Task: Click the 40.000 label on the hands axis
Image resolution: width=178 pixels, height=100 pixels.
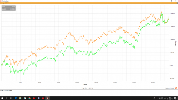Action: [153, 82]
